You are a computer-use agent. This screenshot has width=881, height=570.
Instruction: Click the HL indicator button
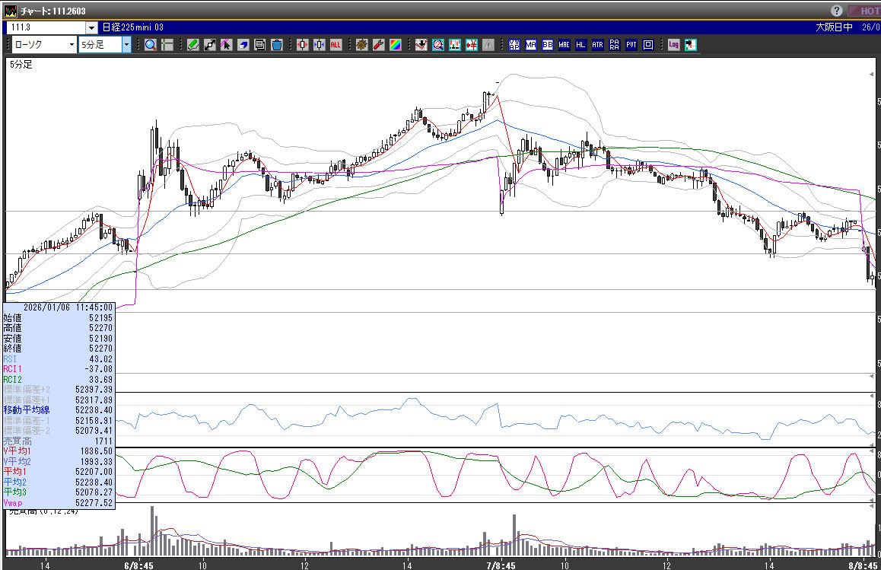581,45
